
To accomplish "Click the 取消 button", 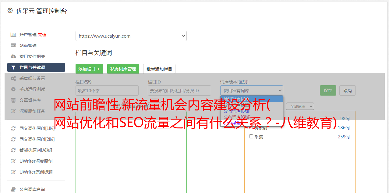I will (348, 90).
